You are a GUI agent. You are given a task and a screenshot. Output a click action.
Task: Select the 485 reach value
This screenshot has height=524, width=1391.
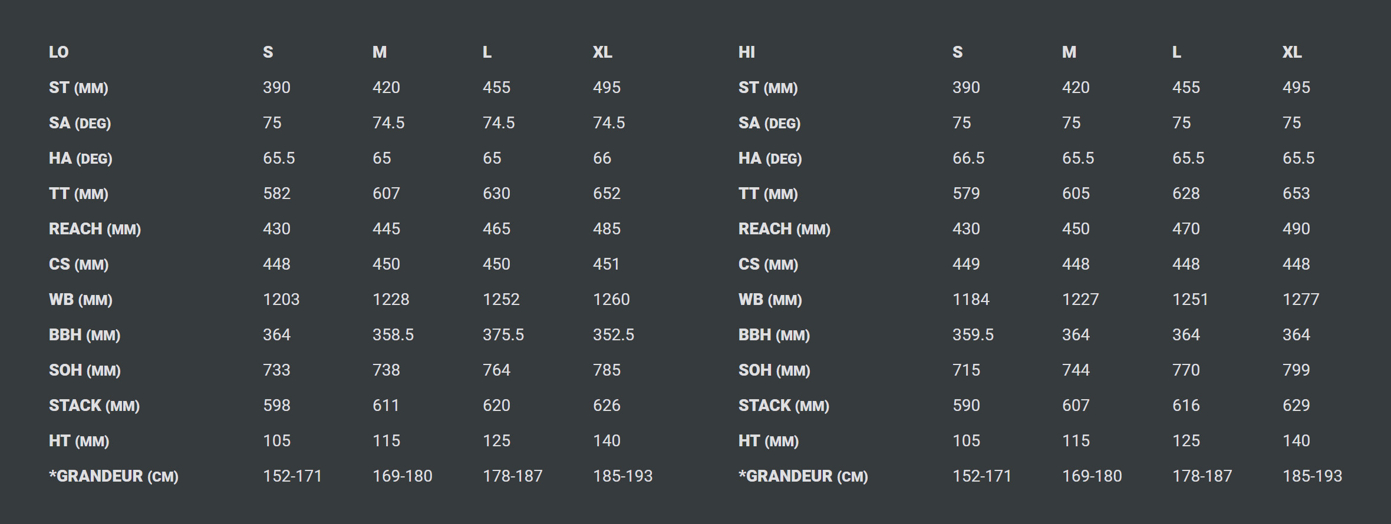[x=606, y=229]
